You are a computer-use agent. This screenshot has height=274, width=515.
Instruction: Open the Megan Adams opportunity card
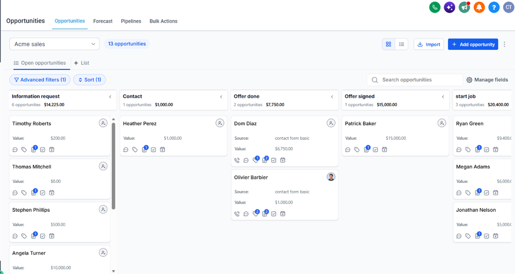(x=483, y=179)
